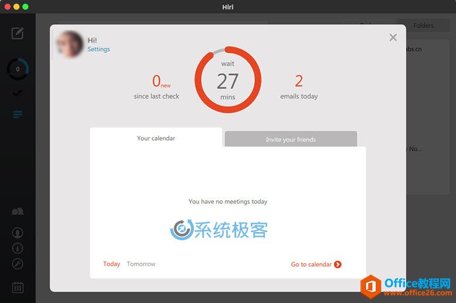Image resolution: width=456 pixels, height=303 pixels.
Task: Click the You have no meetings today text
Action: (x=228, y=202)
